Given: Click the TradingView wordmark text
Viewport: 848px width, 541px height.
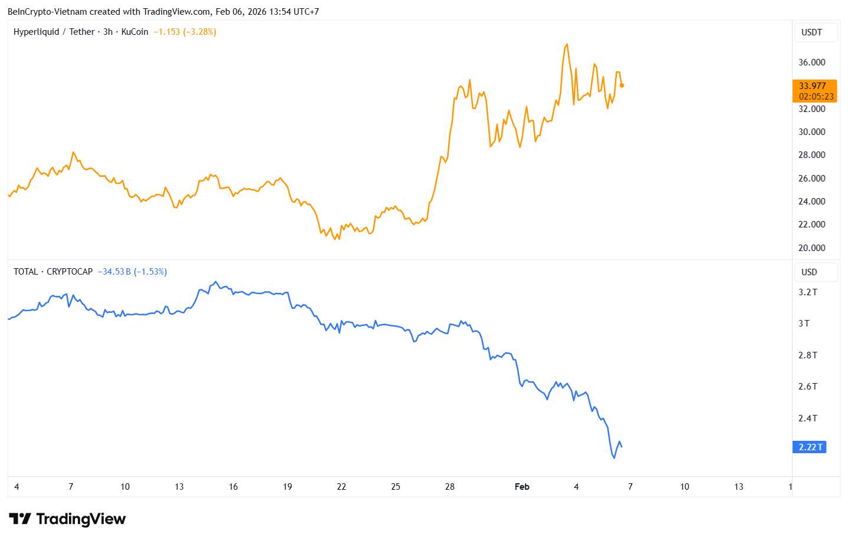Looking at the screenshot, I should pyautogui.click(x=81, y=519).
